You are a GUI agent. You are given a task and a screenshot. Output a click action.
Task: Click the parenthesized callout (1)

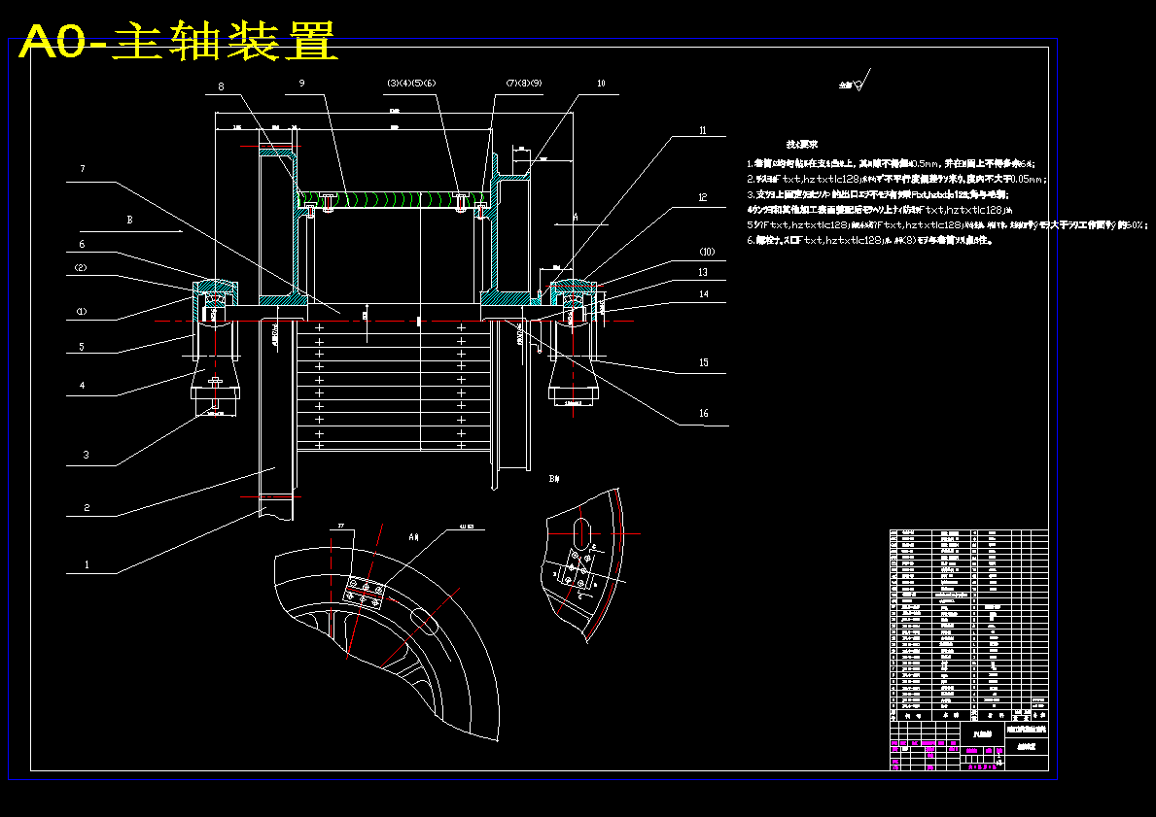(x=81, y=311)
